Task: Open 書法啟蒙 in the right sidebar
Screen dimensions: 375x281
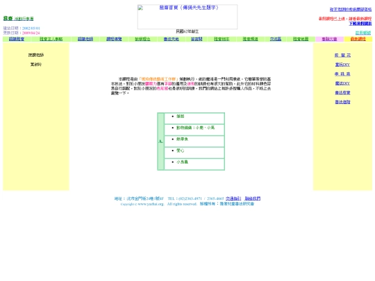Action: [342, 93]
